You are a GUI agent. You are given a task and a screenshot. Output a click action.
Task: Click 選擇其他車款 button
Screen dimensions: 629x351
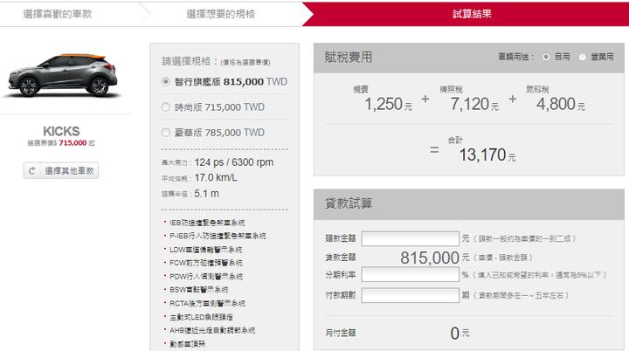click(x=61, y=171)
